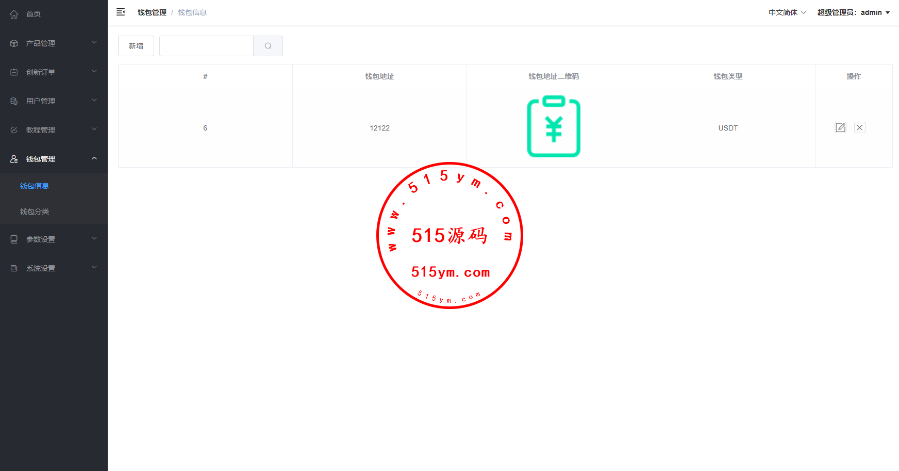
Task: Expand the 创新订单 menu chevron
Action: coord(94,72)
